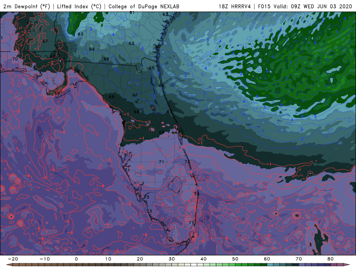Click the dewpoint value 72 on the map
The image size is (356, 267).
(187, 162)
